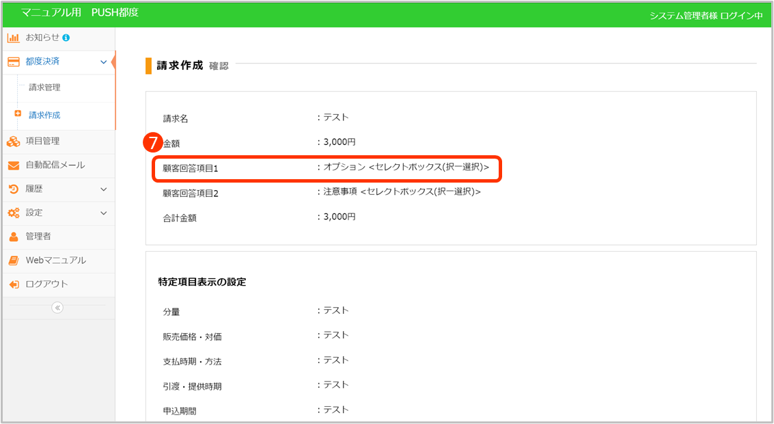Image resolution: width=774 pixels, height=424 pixels.
Task: Collapse the 都度決済 menu chevron
Action: [103, 62]
